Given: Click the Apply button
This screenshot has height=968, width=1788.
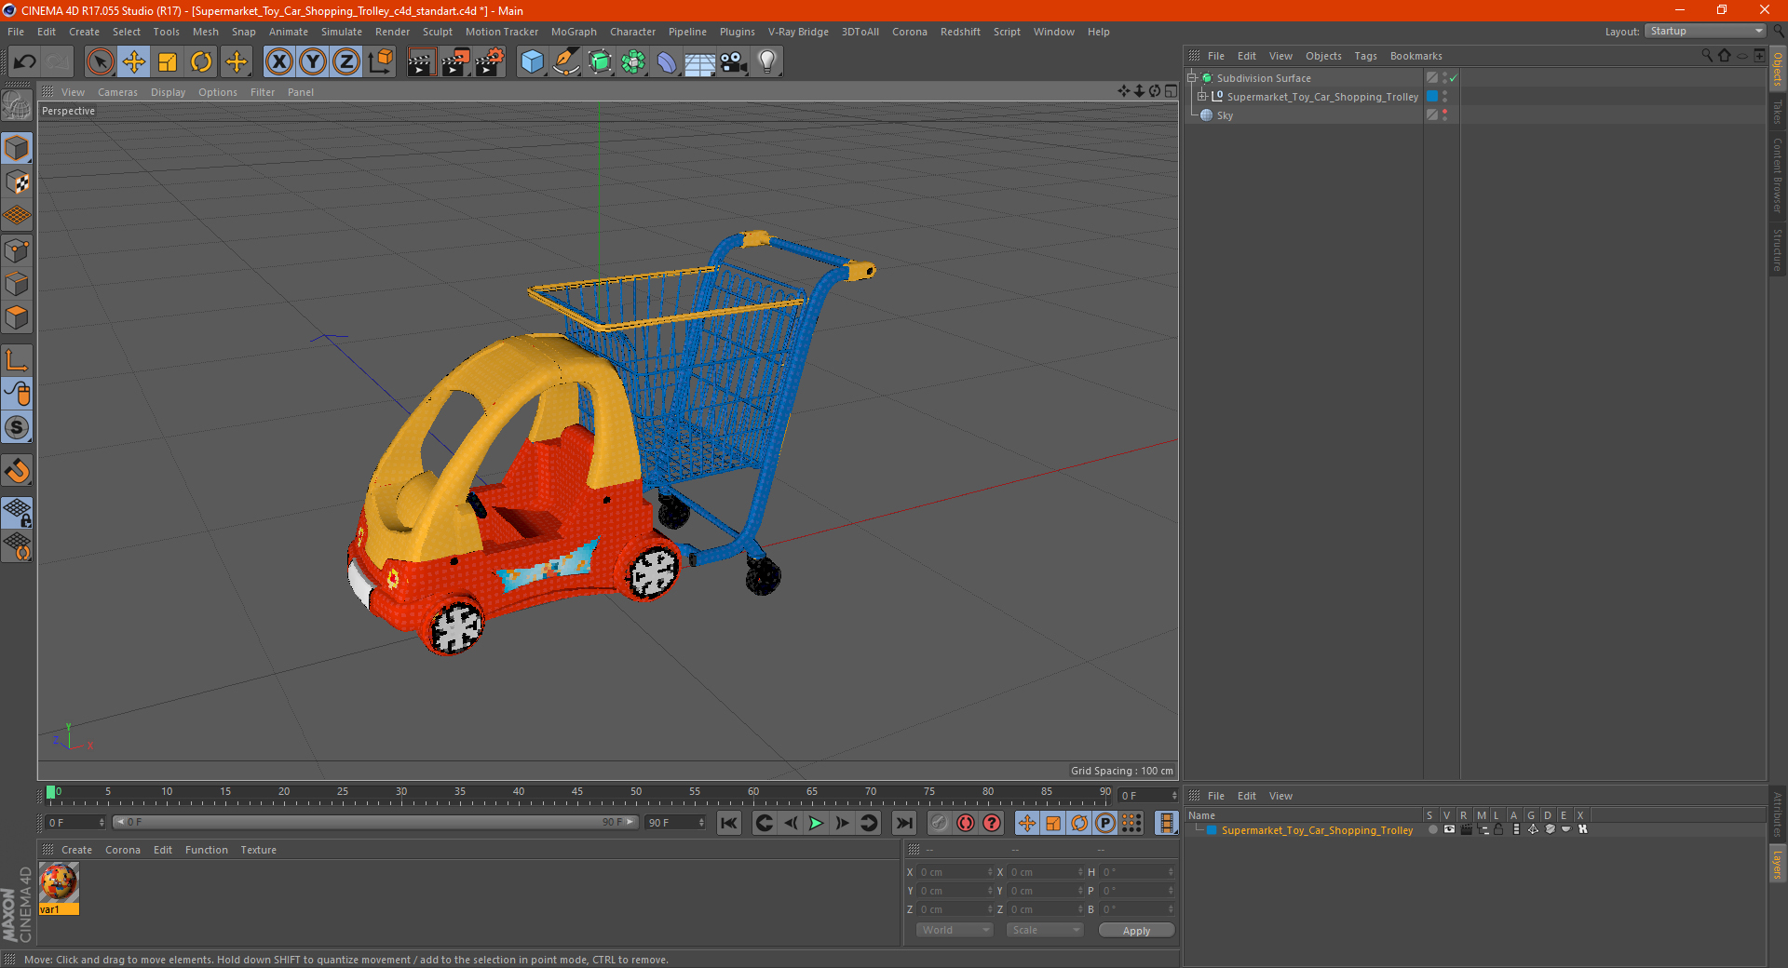Looking at the screenshot, I should pos(1136,930).
